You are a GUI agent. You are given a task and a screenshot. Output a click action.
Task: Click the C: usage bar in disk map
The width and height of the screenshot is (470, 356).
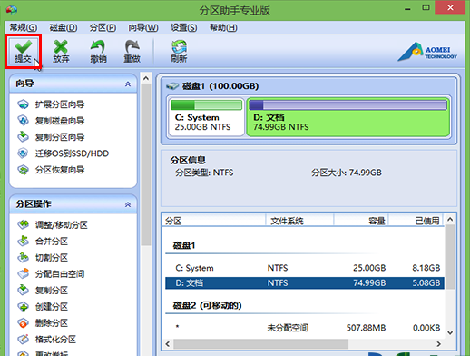(x=206, y=105)
